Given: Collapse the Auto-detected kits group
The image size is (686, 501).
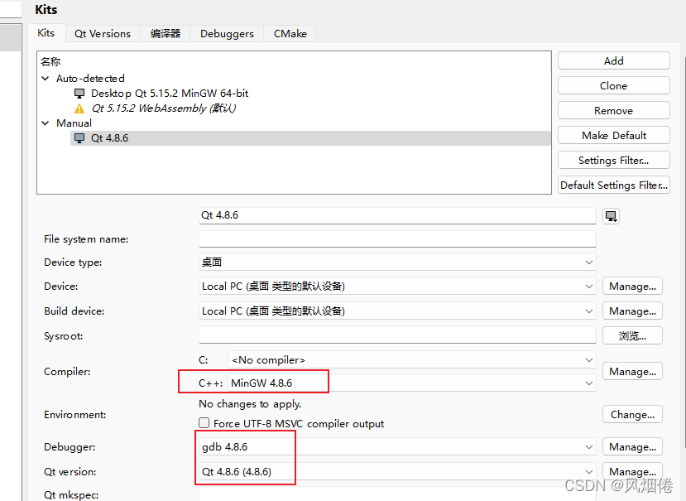Looking at the screenshot, I should coord(45,79).
